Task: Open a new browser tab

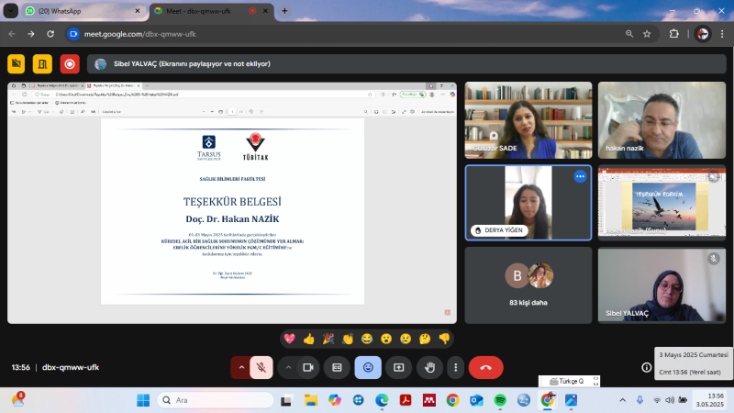Action: [284, 11]
